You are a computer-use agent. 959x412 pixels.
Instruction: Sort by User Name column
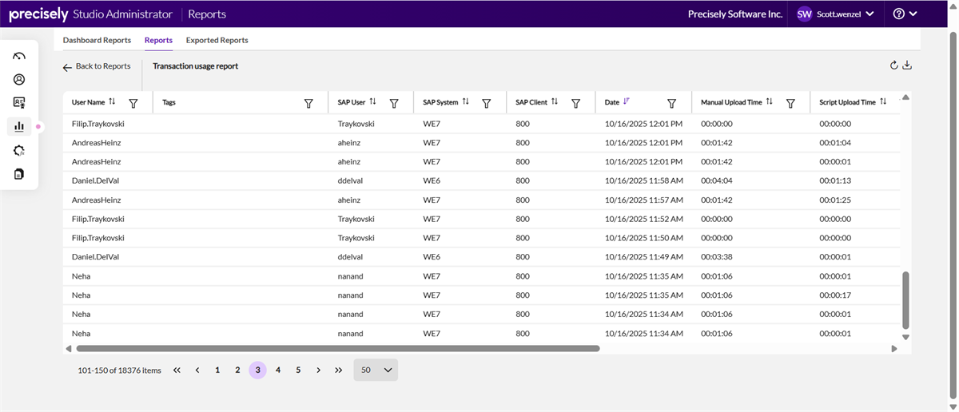(112, 102)
